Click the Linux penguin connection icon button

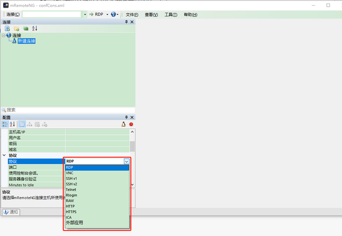[x=123, y=124]
